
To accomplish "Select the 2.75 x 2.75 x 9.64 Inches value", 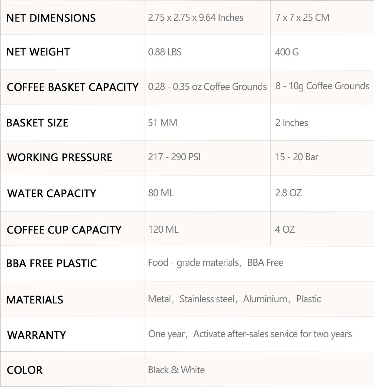I will tap(196, 17).
